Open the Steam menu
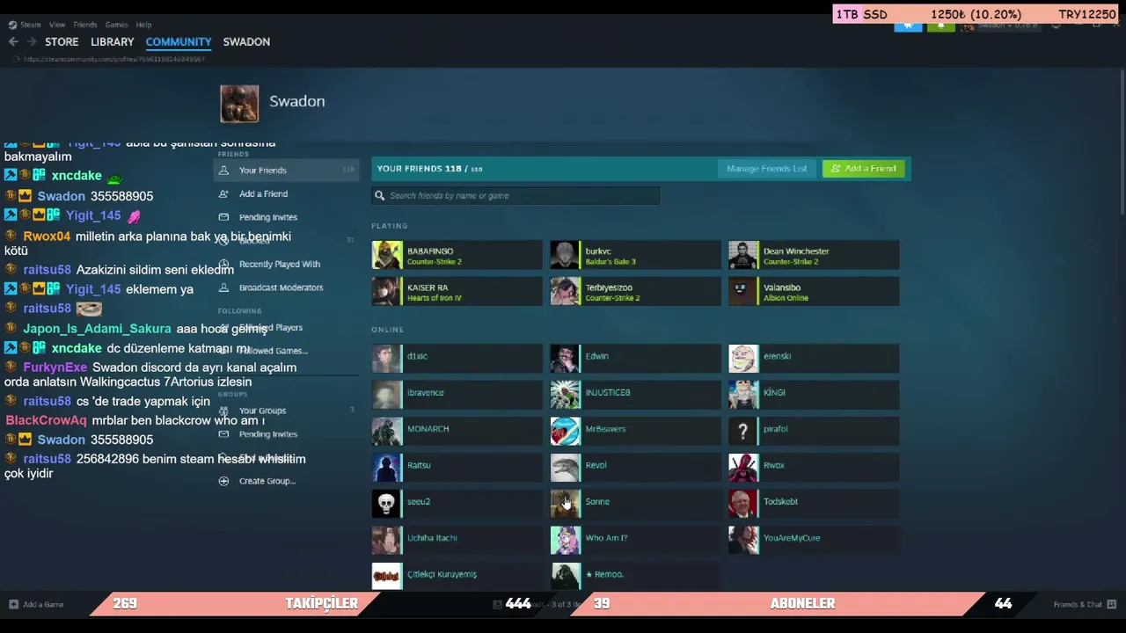 pos(26,25)
